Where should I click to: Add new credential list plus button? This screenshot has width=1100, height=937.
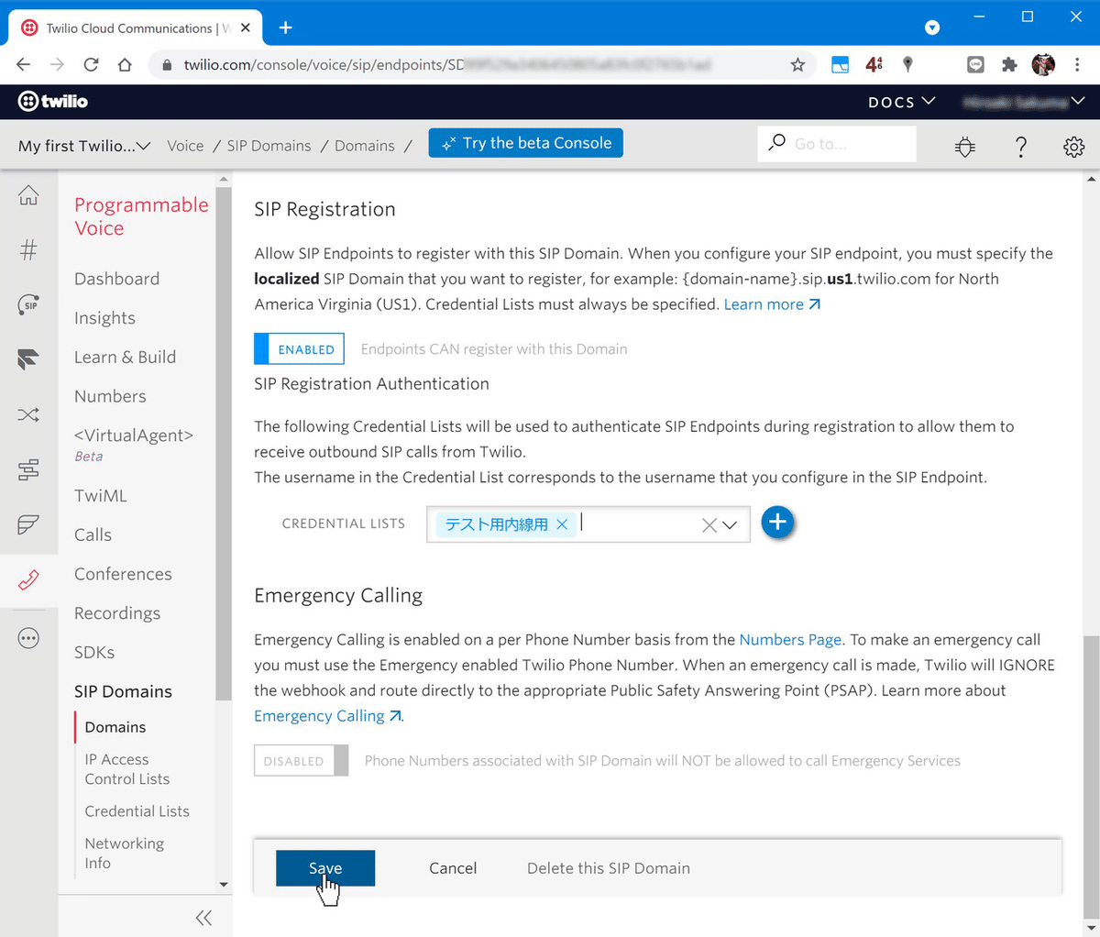[x=777, y=523]
